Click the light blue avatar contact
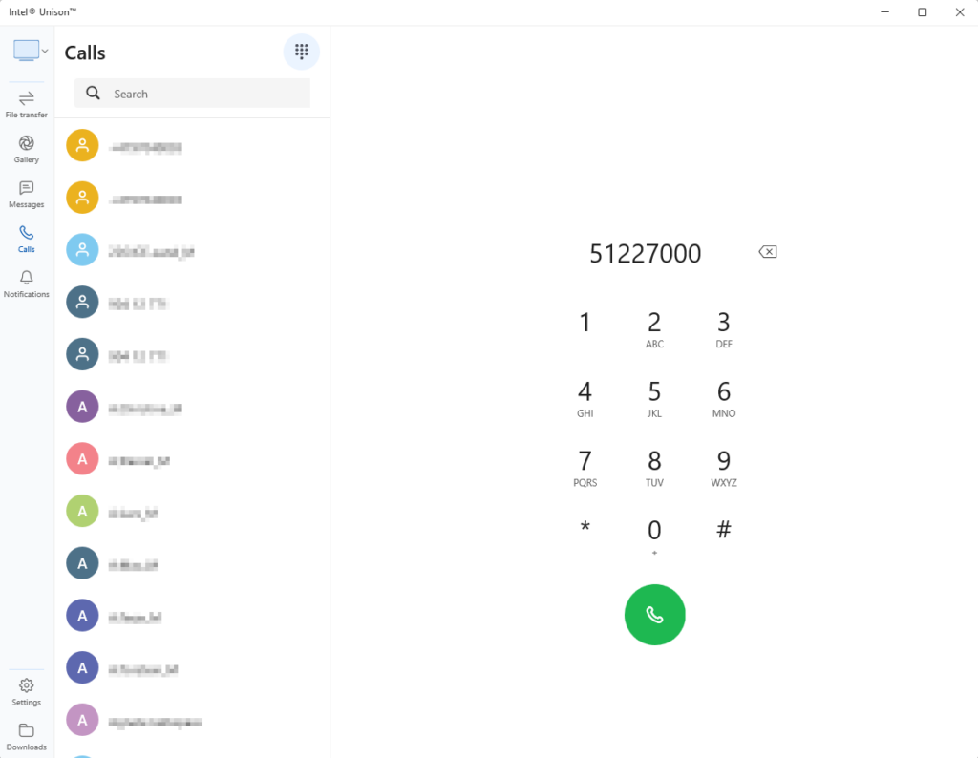This screenshot has width=978, height=758. click(191, 250)
